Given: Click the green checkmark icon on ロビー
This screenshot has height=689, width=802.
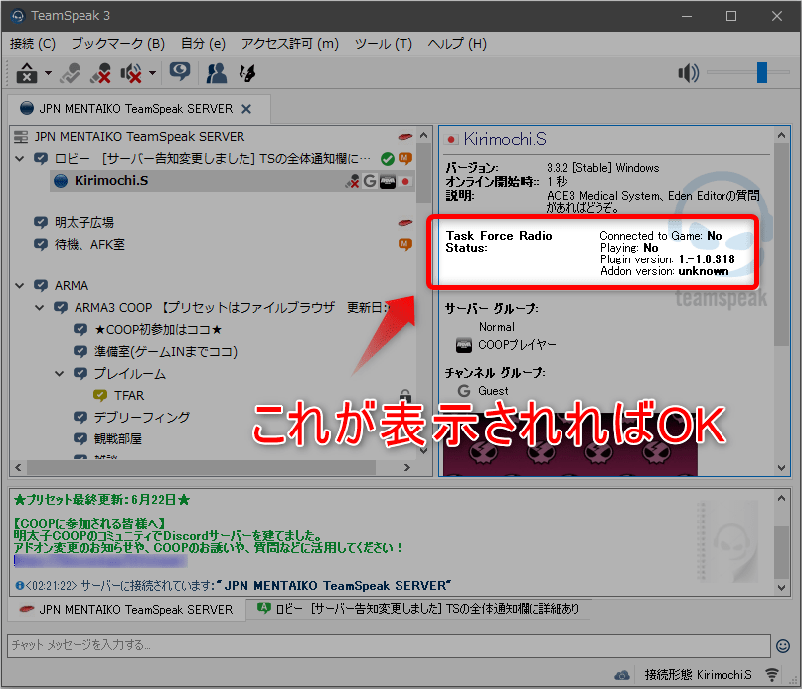Looking at the screenshot, I should (x=388, y=159).
